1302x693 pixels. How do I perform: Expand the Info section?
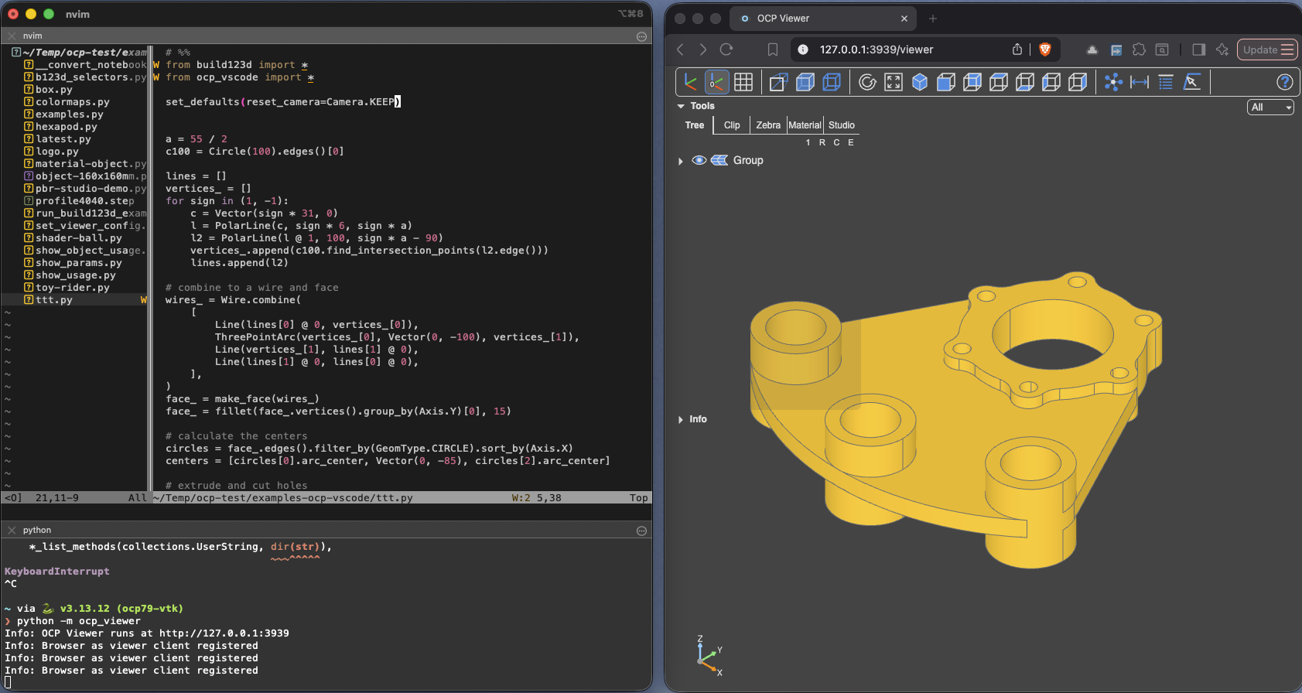click(x=681, y=419)
